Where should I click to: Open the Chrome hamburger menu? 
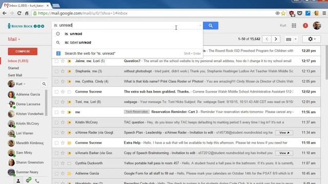coord(324,13)
